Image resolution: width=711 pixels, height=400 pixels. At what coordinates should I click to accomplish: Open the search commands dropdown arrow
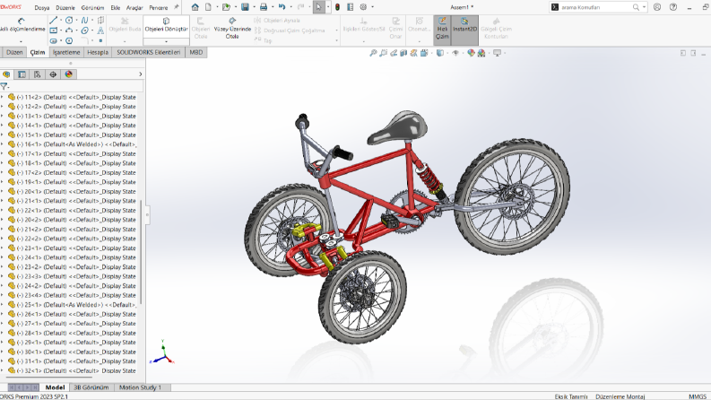(x=644, y=7)
